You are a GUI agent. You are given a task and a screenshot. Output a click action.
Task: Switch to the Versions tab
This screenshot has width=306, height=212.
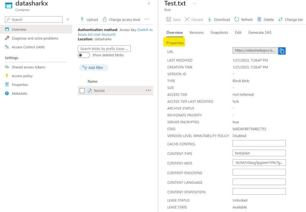point(196,32)
